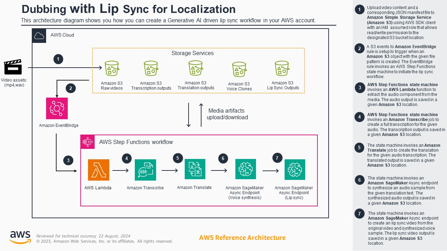Click the video clapperboard icon for Video assets
The width and height of the screenshot is (447, 251).
pos(13,67)
